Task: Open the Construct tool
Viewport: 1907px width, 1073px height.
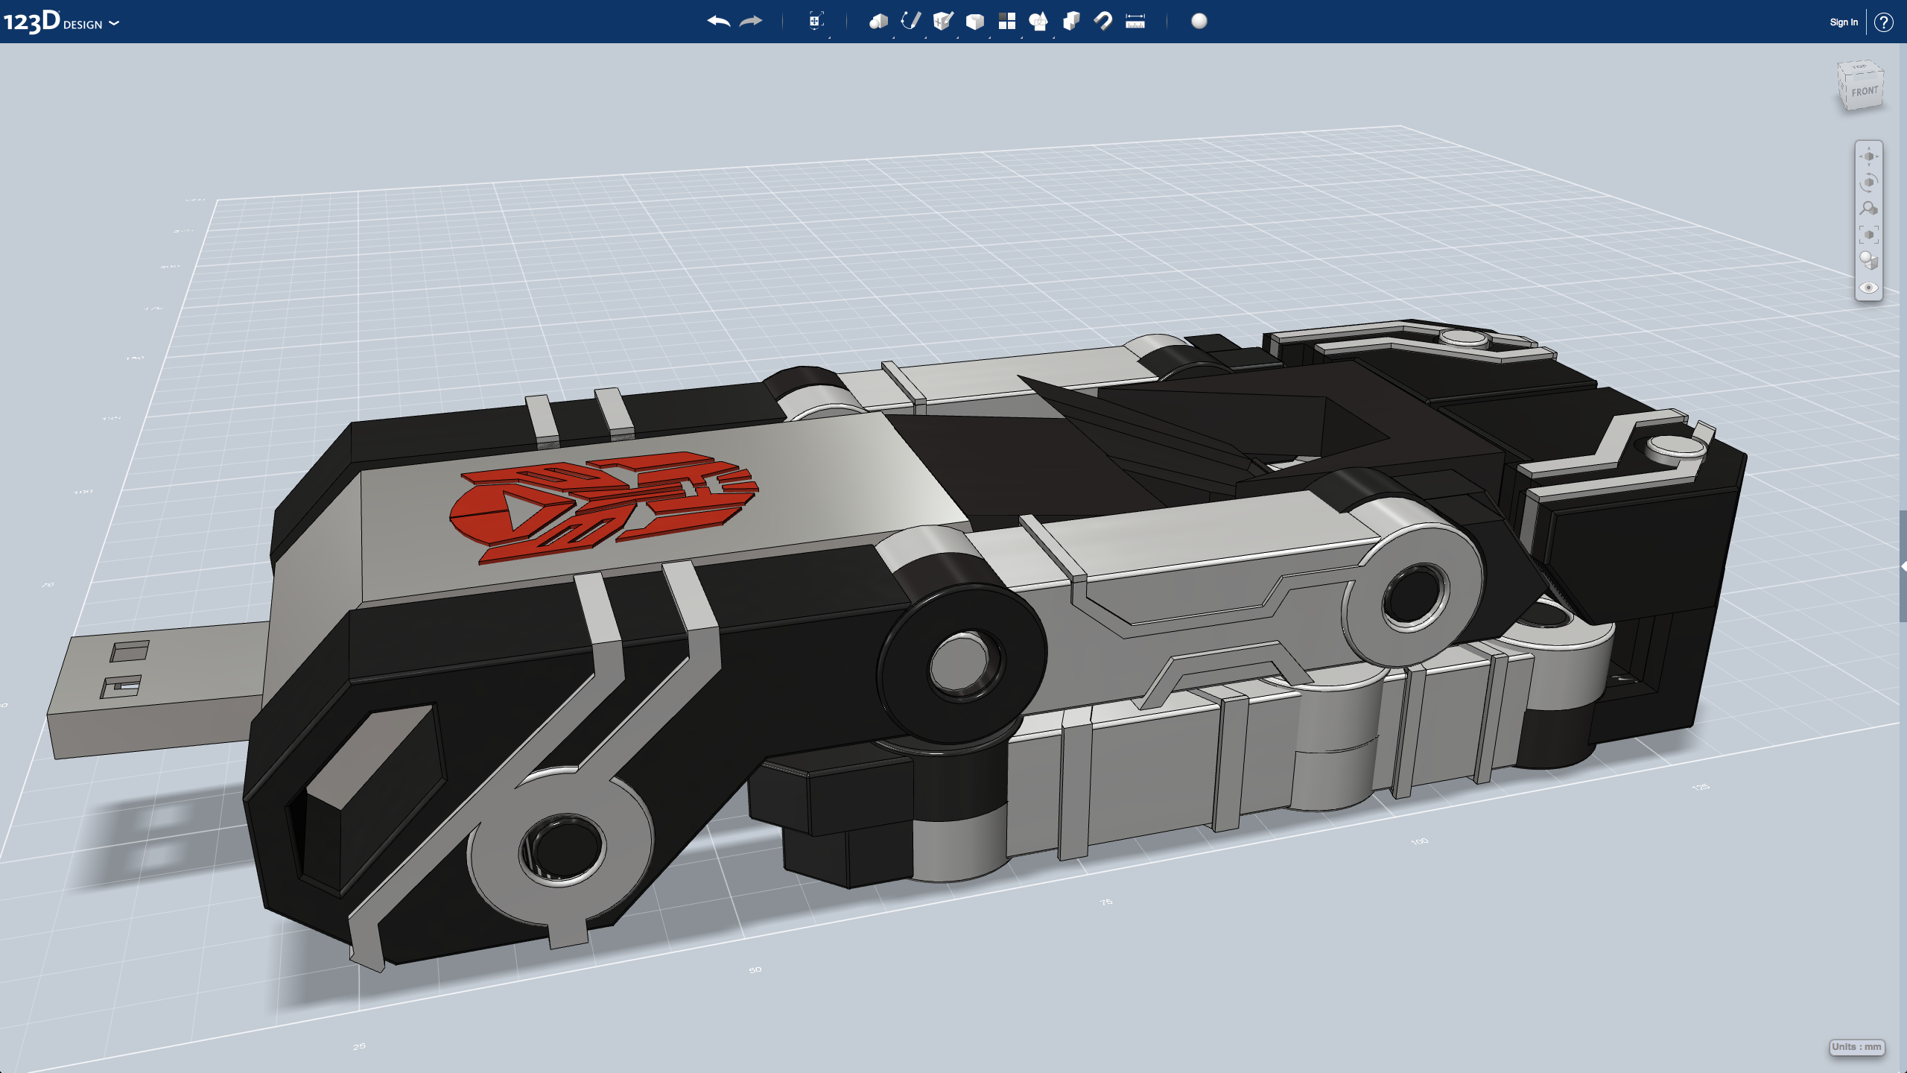Action: pyautogui.click(x=943, y=22)
